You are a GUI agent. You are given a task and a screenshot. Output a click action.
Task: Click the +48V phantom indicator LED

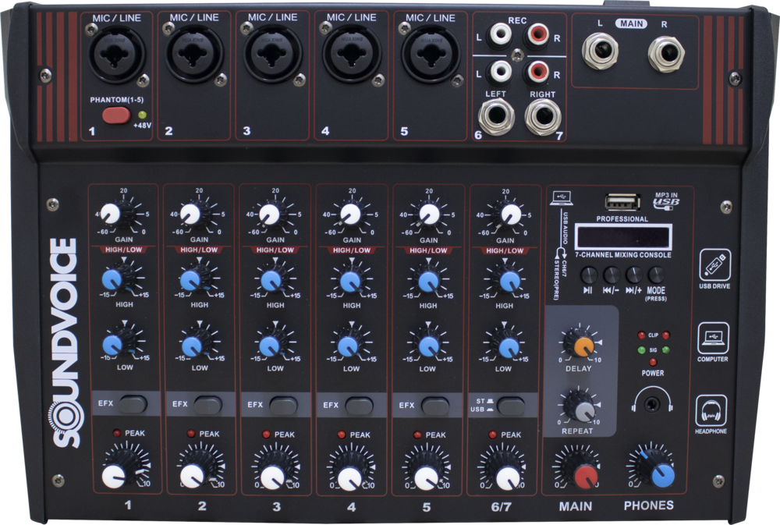(142, 115)
